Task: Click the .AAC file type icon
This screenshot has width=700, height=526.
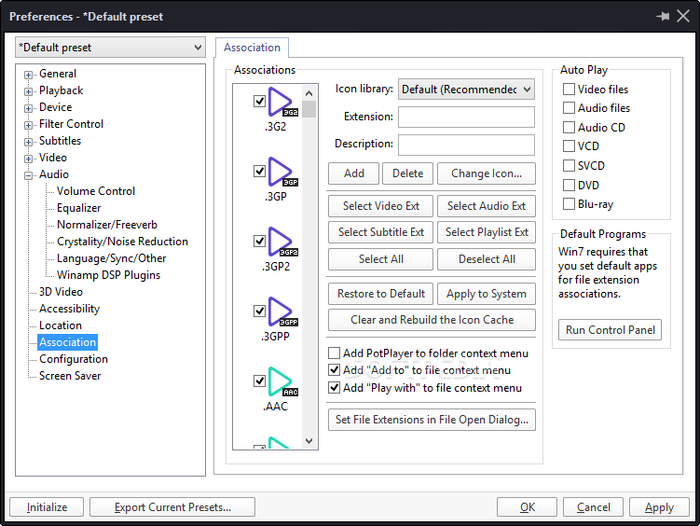Action: (x=282, y=381)
